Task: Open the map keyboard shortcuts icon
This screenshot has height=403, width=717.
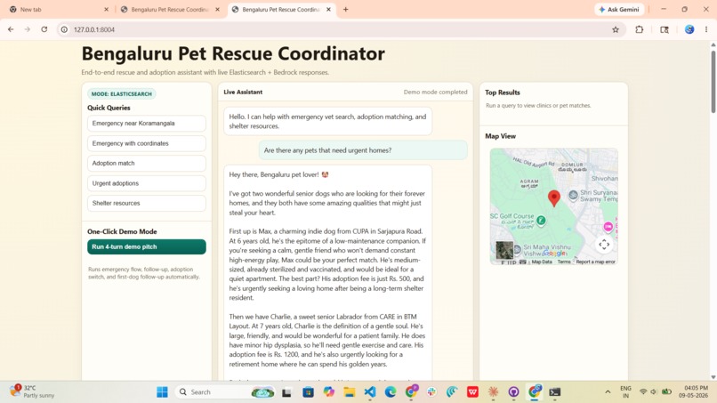Action: 523,262
